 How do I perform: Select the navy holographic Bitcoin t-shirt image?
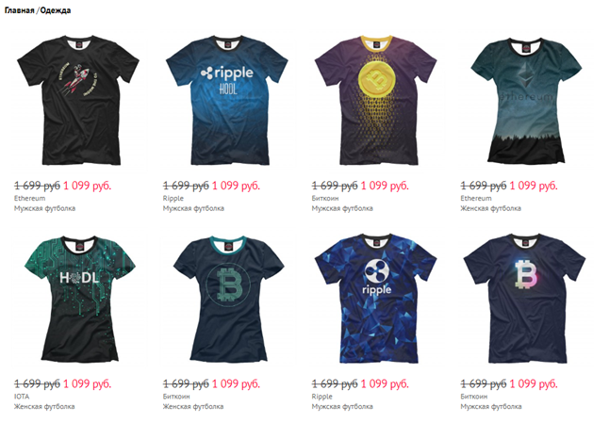(x=524, y=299)
